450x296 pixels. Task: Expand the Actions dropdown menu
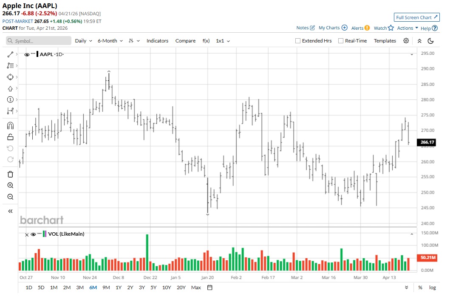pos(408,28)
